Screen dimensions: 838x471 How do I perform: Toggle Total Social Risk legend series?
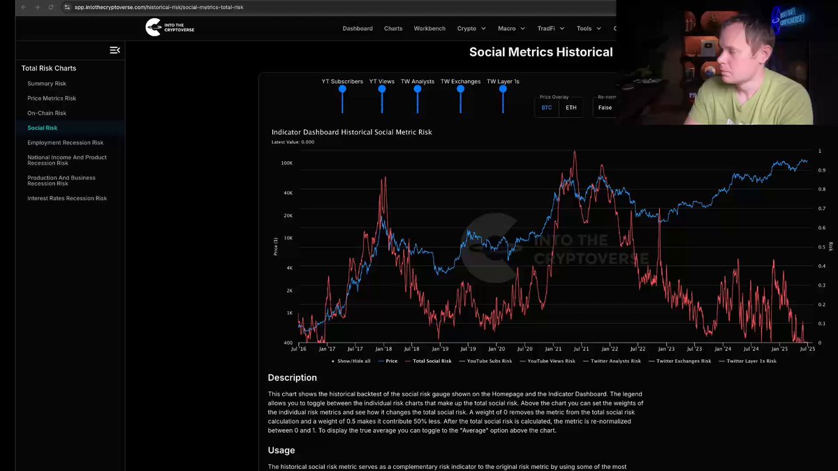427,361
